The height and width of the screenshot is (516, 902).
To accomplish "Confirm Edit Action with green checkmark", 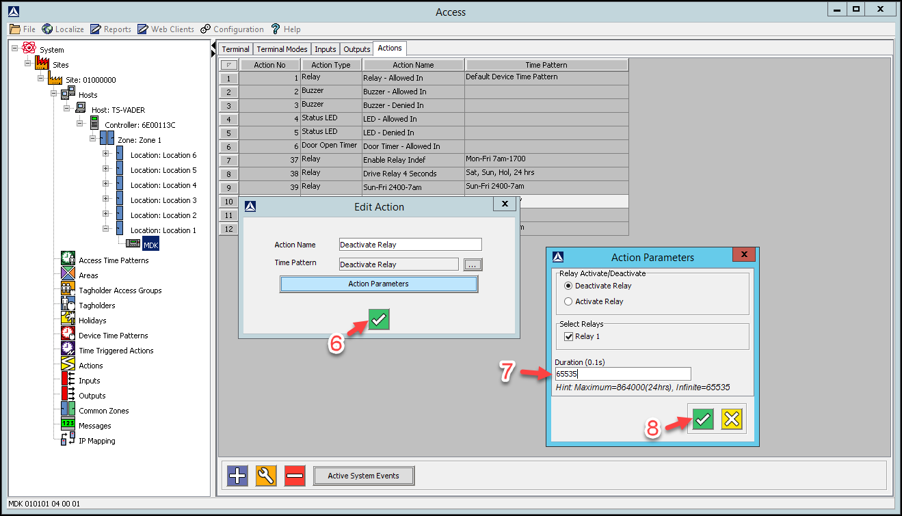I will (379, 319).
